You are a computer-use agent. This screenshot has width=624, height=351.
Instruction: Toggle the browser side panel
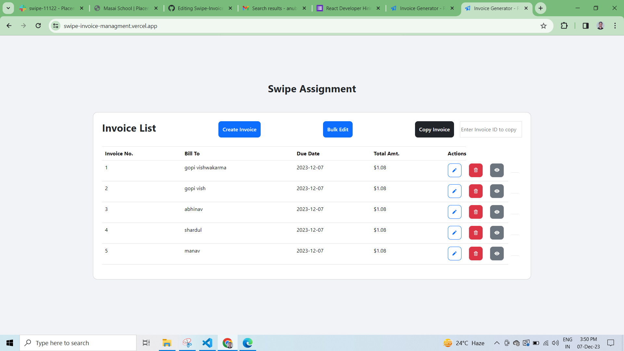586,26
